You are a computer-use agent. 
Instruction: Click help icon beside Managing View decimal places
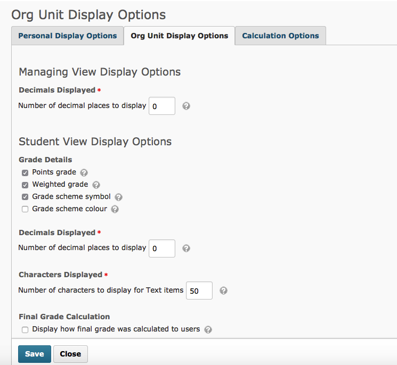coord(186,106)
